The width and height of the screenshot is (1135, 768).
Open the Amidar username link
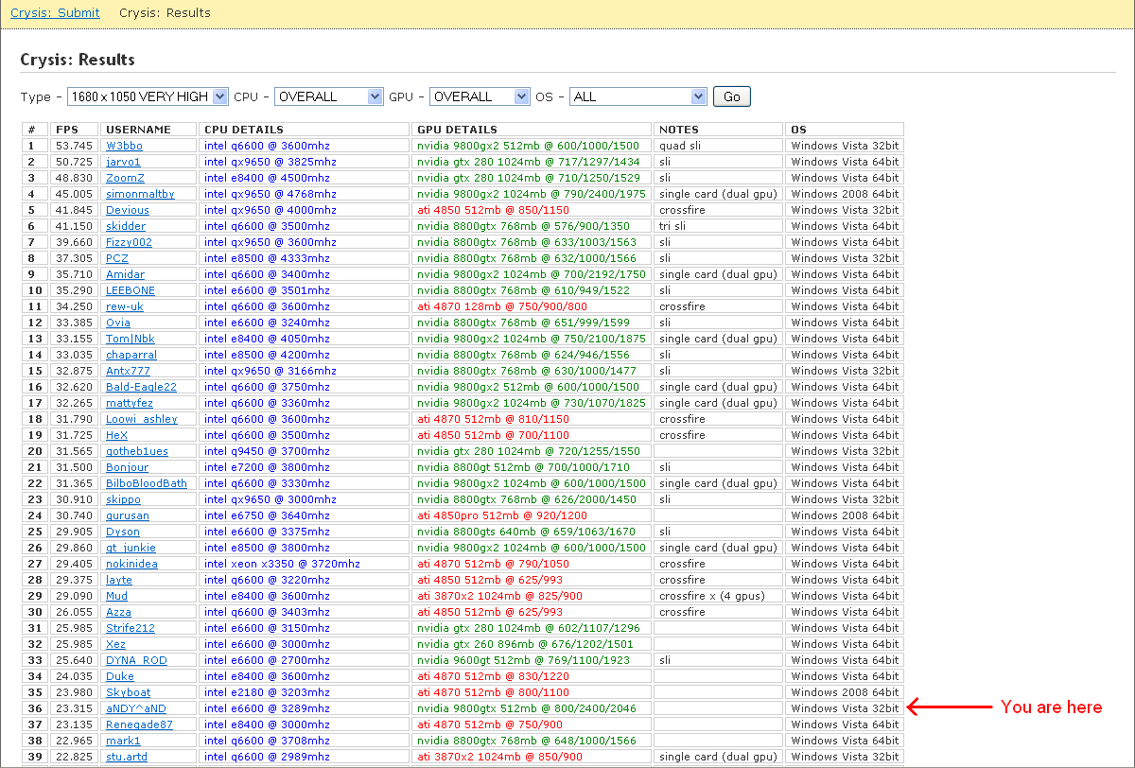coord(125,274)
